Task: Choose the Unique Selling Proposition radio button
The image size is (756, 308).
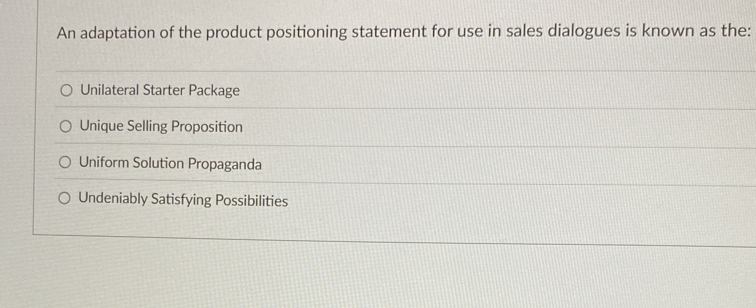Action: tap(65, 127)
